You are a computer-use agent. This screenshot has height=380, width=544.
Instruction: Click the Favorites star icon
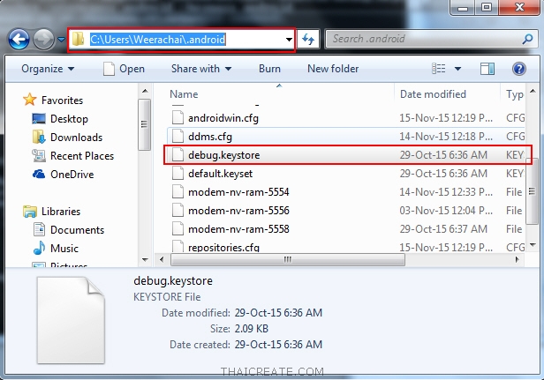pyautogui.click(x=30, y=100)
